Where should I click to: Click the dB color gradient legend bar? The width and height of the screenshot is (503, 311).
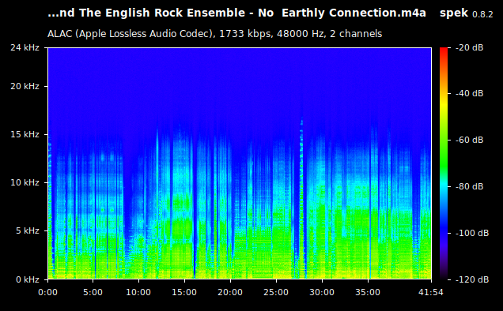444,163
